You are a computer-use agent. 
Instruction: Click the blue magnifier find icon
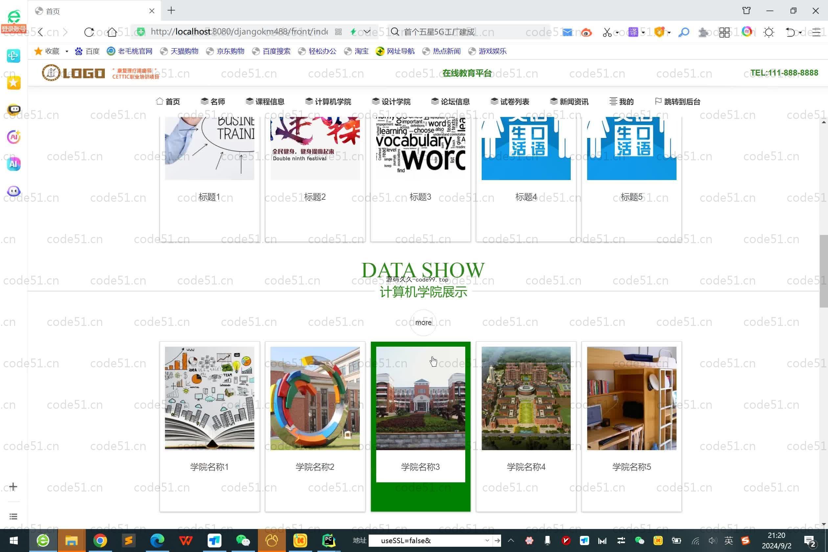[x=684, y=33]
